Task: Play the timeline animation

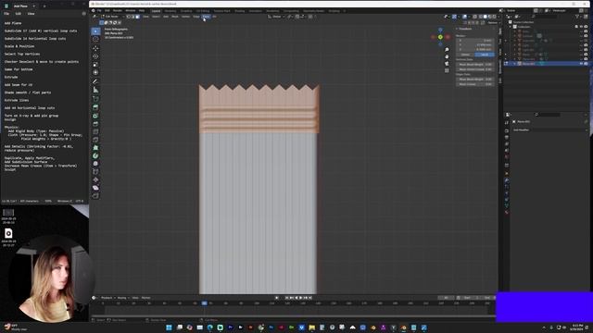Action: coord(301,298)
